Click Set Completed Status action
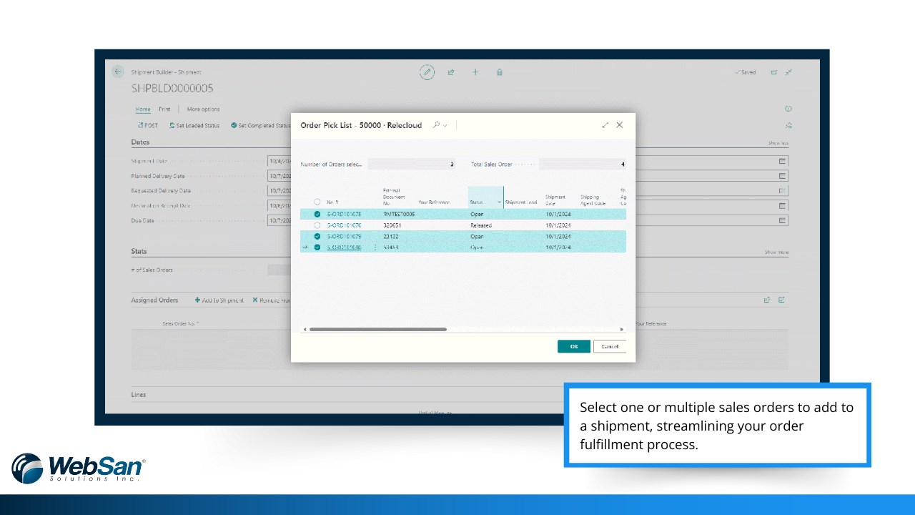 pos(260,125)
